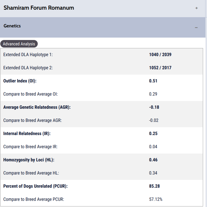Viewport: 207px width, 207px height.
Task: Select the Advanced Analysis tab
Action: pos(19,44)
